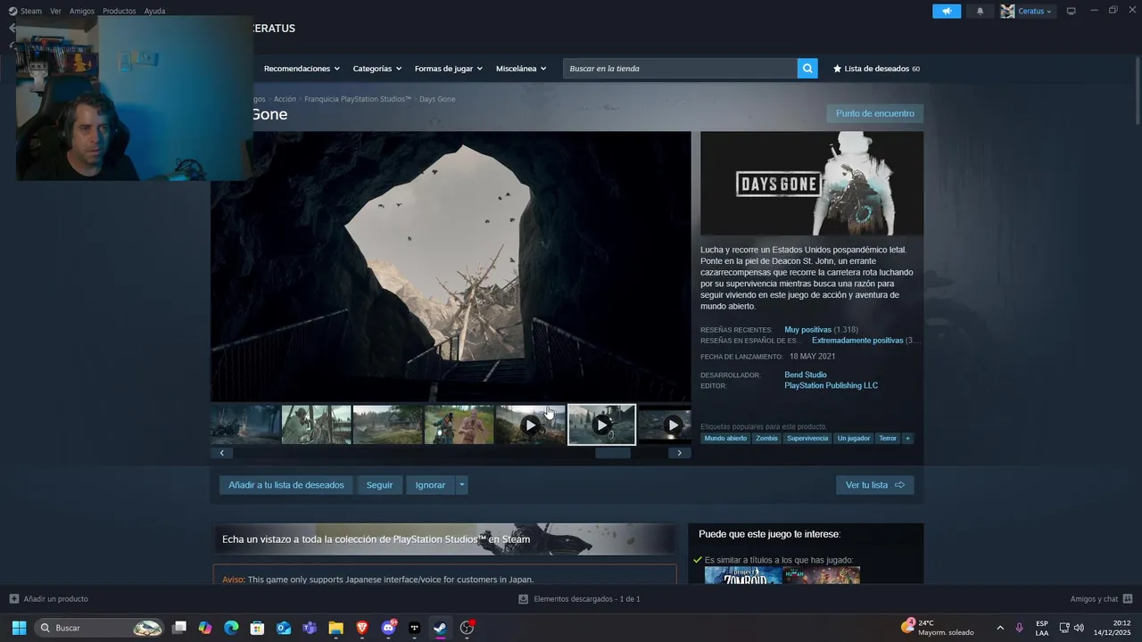Open the Amigos menu
1142x642 pixels.
point(82,12)
